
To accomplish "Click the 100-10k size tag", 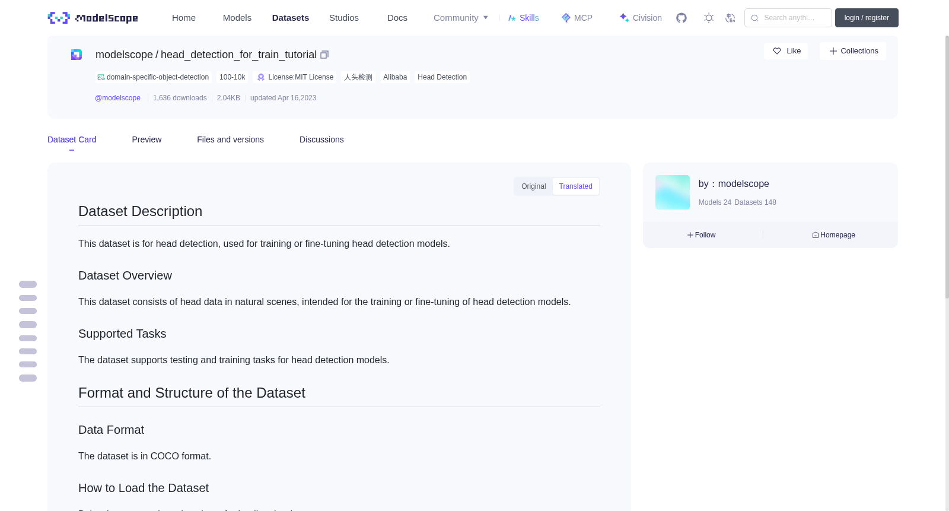I will 232,77.
